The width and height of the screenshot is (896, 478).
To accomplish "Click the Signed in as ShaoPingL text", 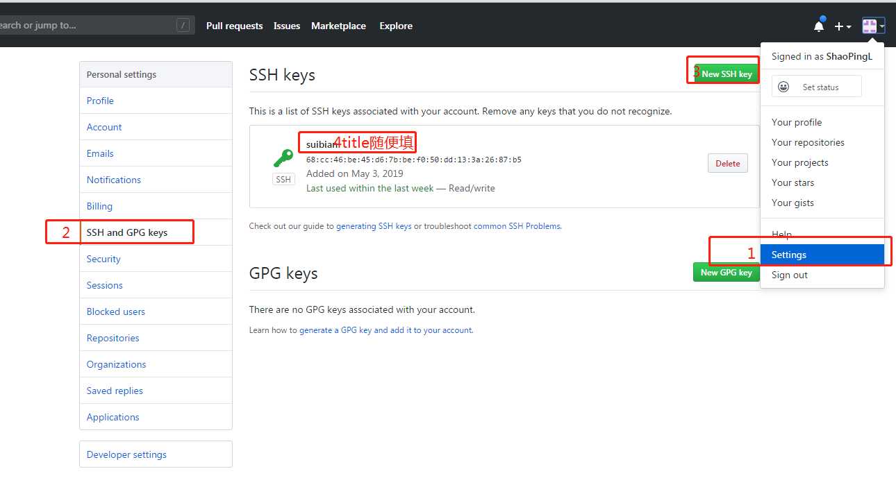I will (x=822, y=56).
